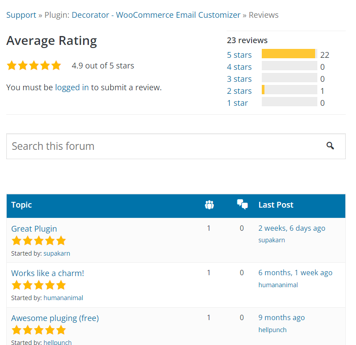Open the 9 months ago last post
This screenshot has width=356, height=345.
[x=282, y=317]
